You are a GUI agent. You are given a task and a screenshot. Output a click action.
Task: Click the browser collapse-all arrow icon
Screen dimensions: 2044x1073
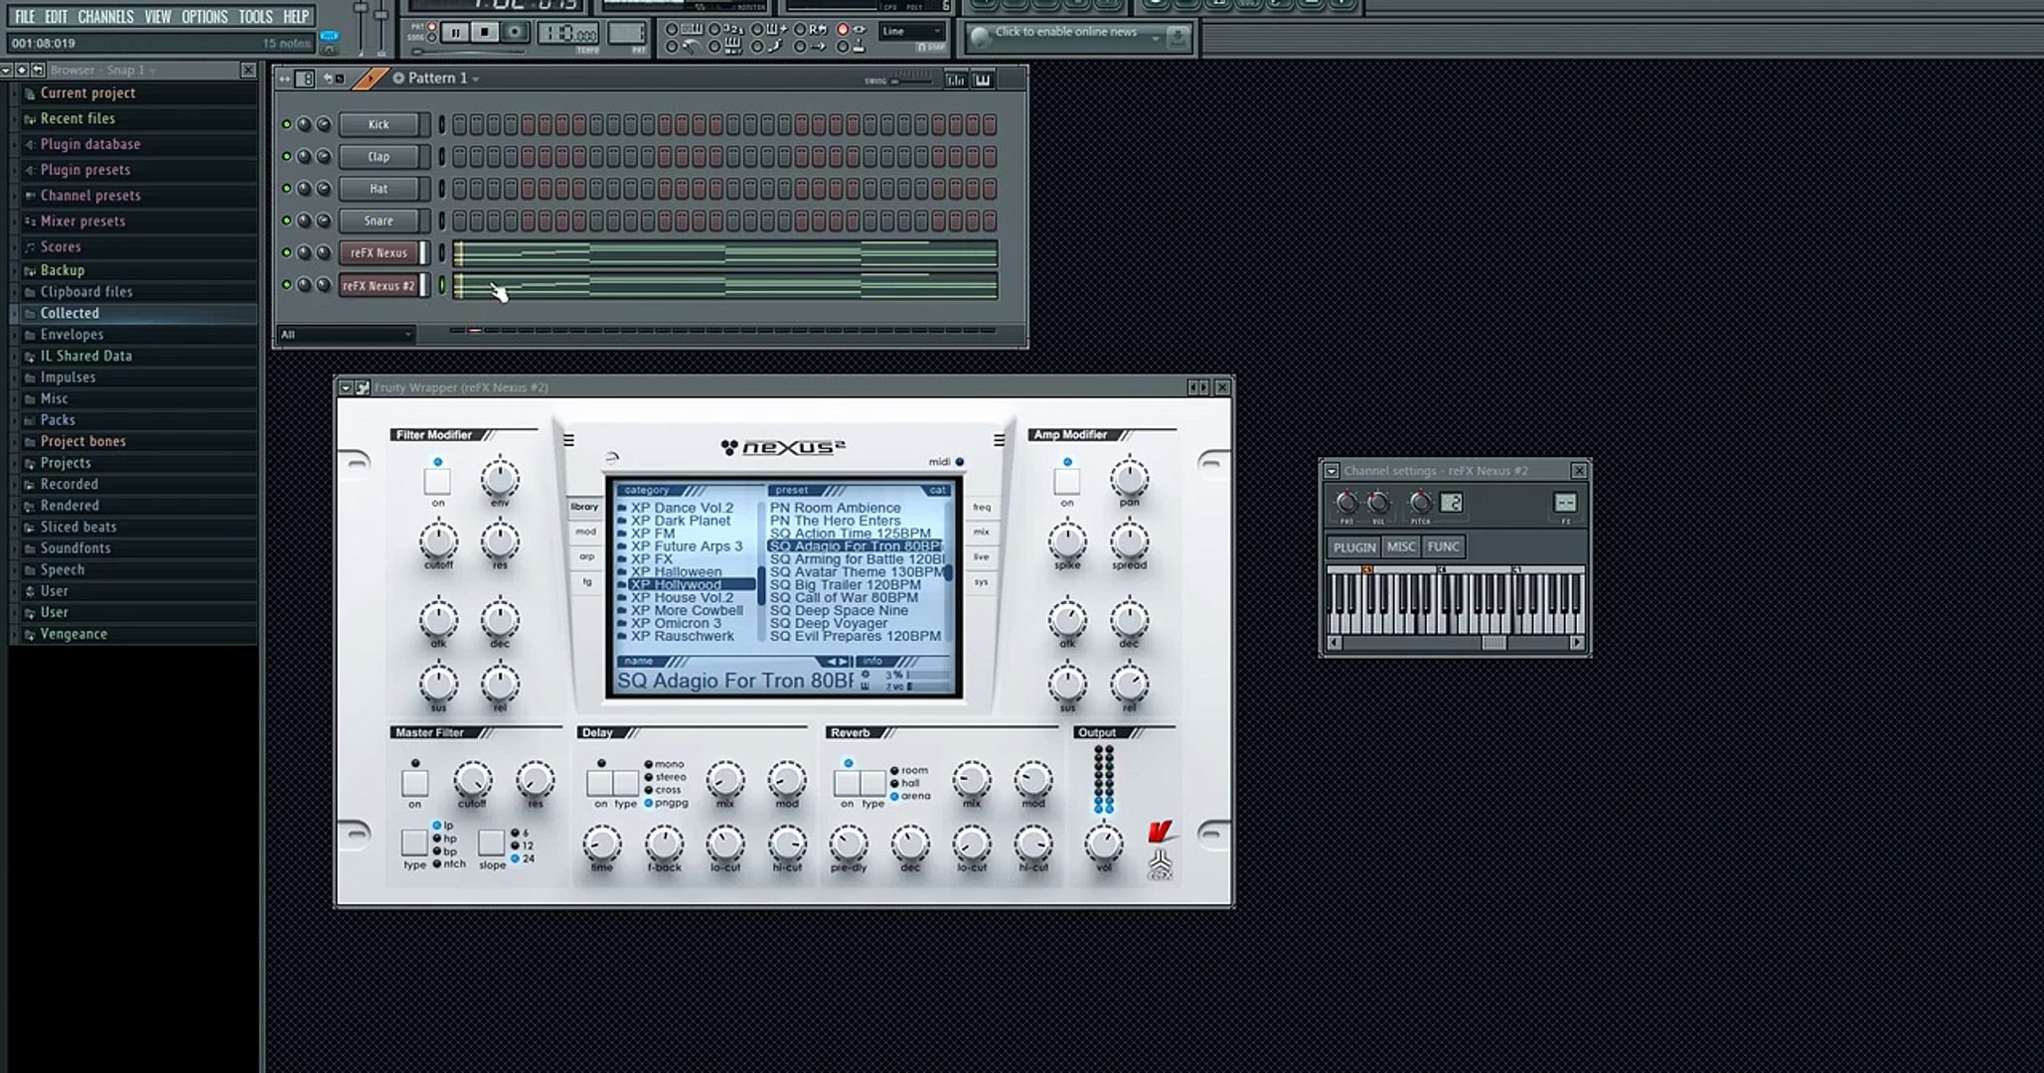point(21,70)
